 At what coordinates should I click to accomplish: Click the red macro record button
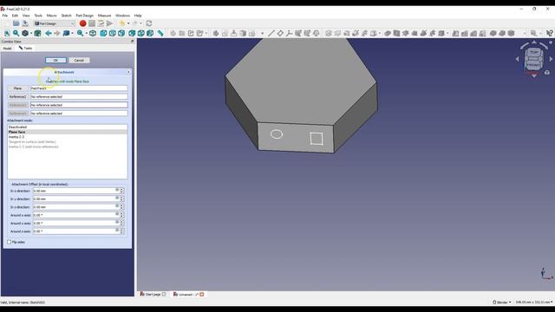tap(83, 23)
